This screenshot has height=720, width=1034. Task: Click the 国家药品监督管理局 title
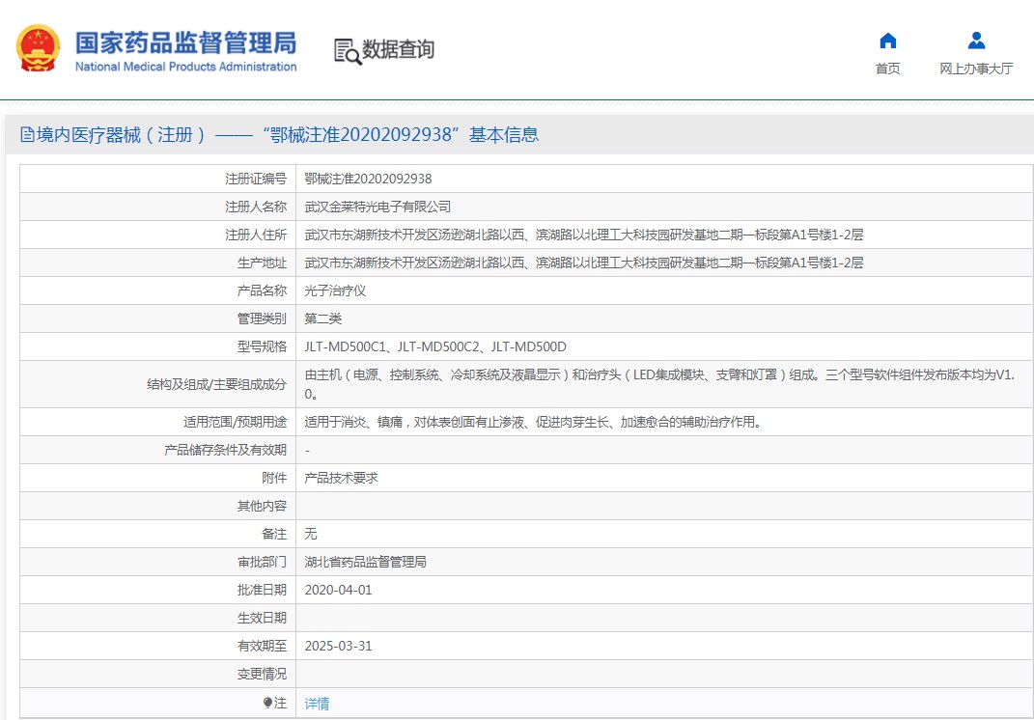[185, 42]
